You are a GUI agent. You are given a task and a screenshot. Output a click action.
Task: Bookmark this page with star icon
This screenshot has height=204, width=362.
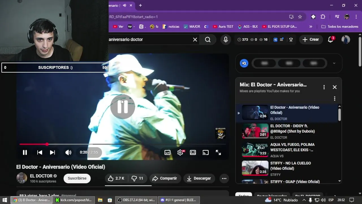pos(300,17)
